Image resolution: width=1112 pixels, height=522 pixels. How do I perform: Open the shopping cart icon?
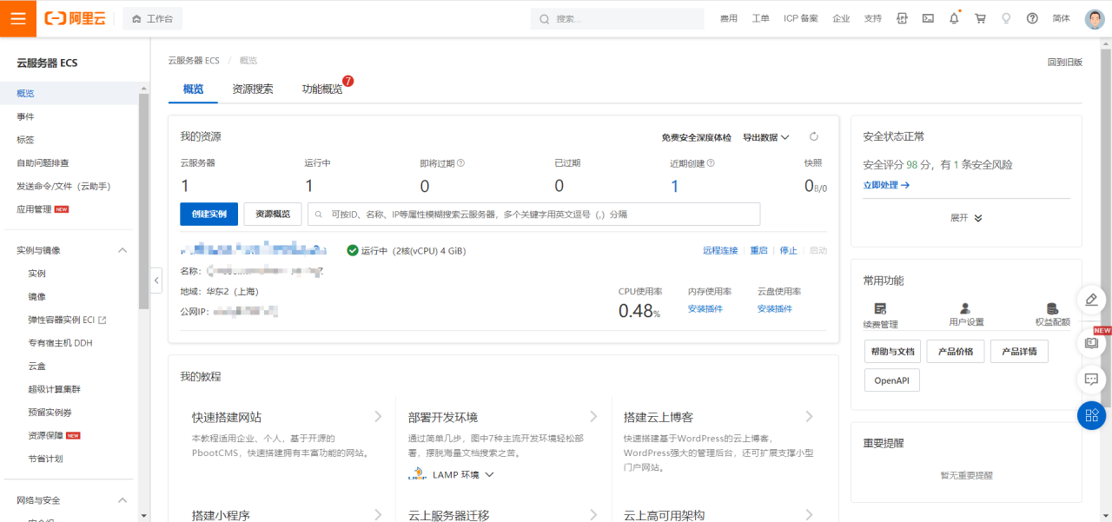tap(979, 17)
